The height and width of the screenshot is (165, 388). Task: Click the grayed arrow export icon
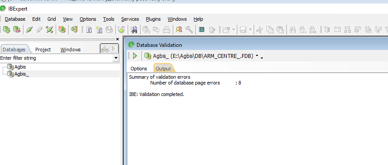(156, 30)
